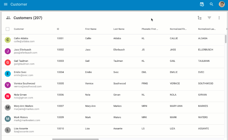This screenshot has width=228, height=140.
Task: Click last name cell Southwood
Action: pos(120,83)
